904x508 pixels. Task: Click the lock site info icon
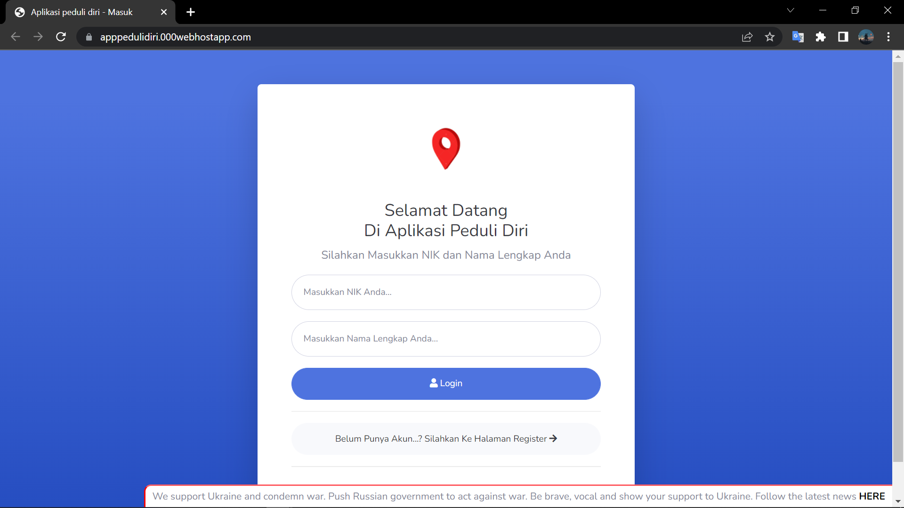pos(89,37)
